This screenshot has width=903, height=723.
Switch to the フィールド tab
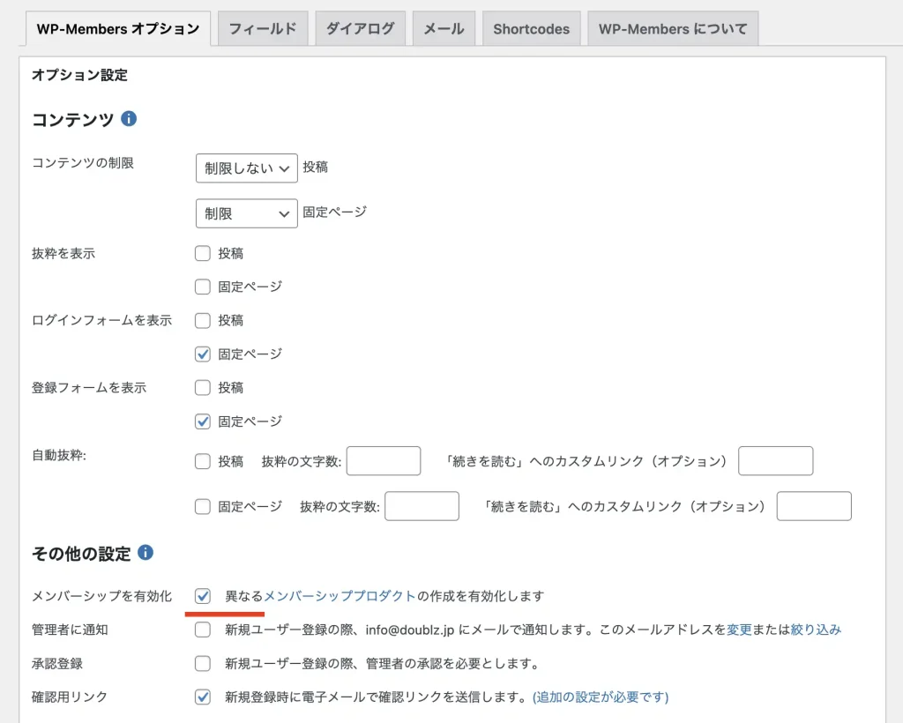tap(263, 29)
